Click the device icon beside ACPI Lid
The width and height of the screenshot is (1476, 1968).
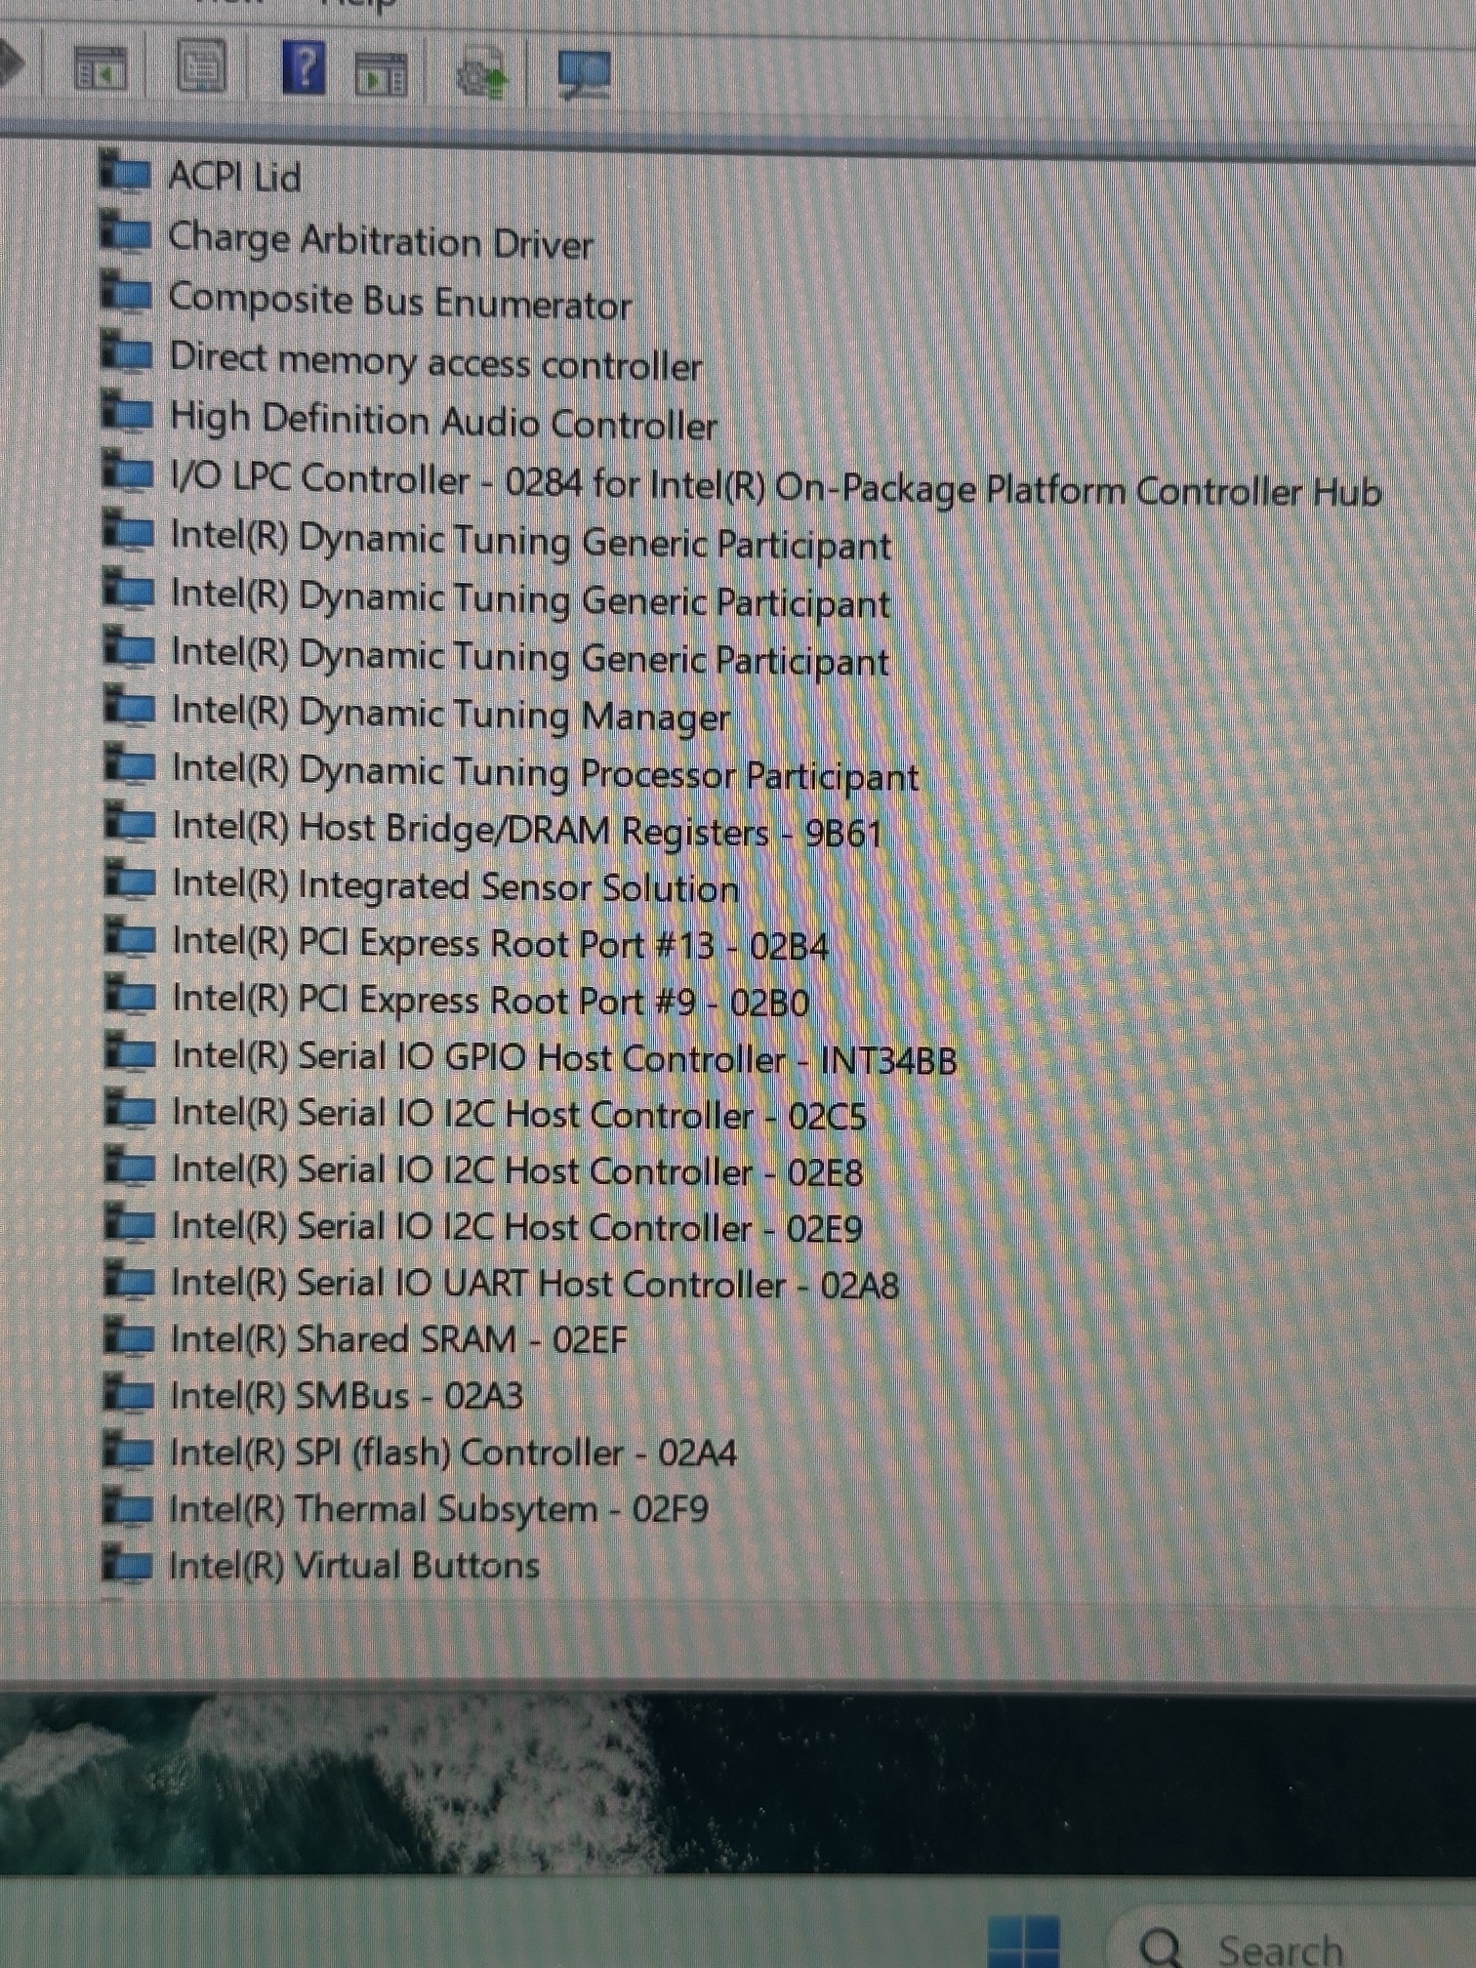click(125, 172)
